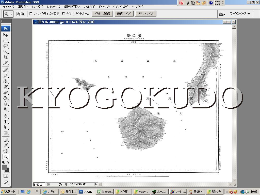Click the プリントサイズ button

[x=145, y=14]
